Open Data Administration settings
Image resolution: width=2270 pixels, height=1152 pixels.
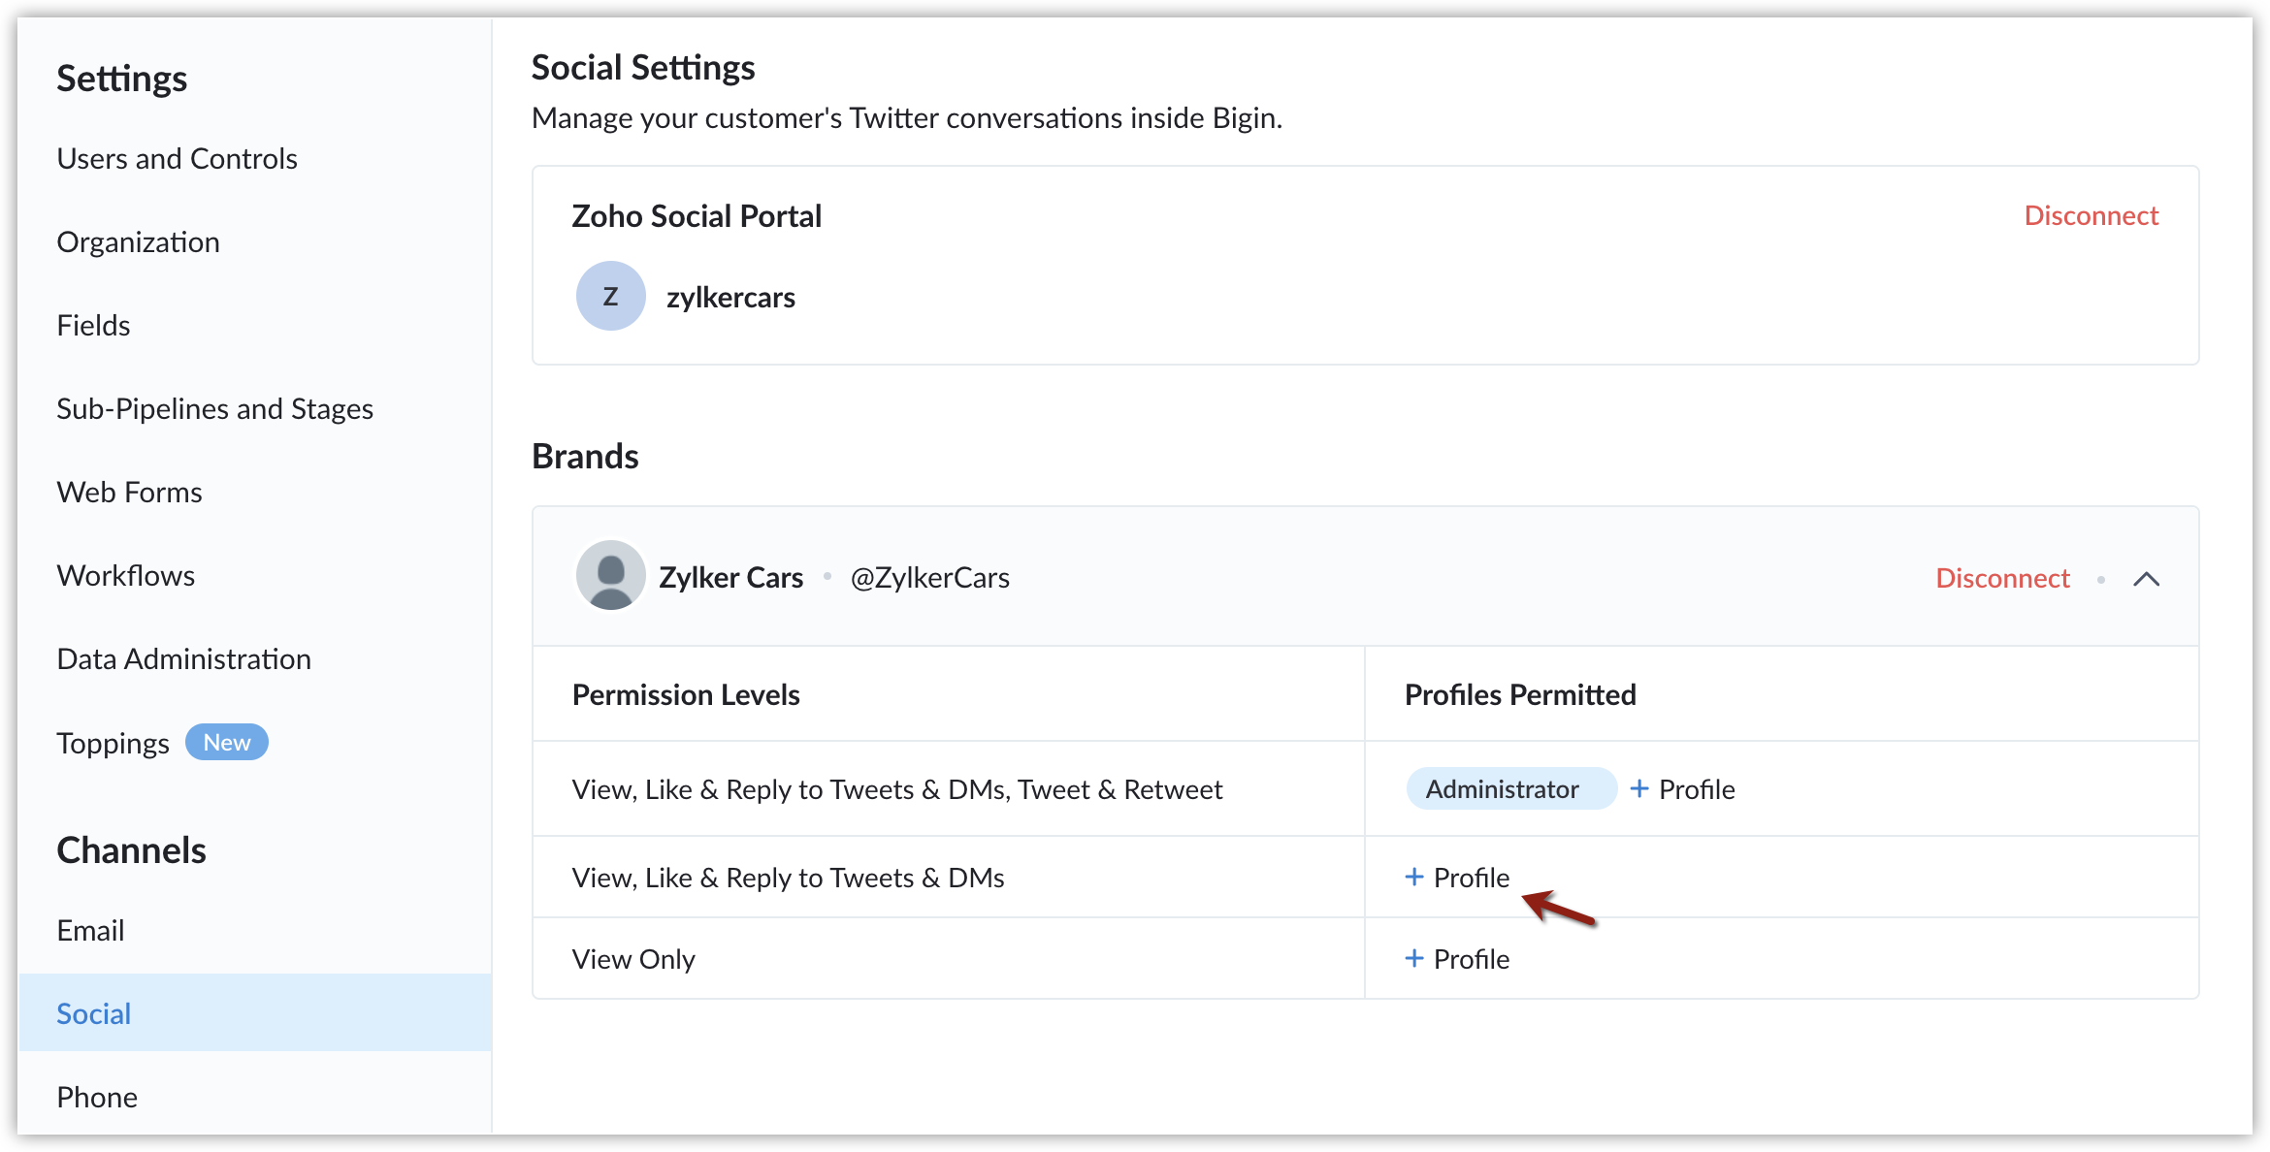[x=184, y=658]
